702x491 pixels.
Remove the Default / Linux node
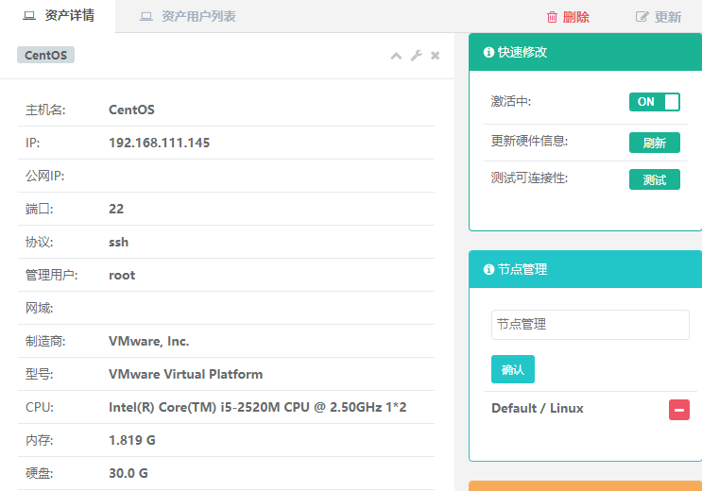coord(679,410)
